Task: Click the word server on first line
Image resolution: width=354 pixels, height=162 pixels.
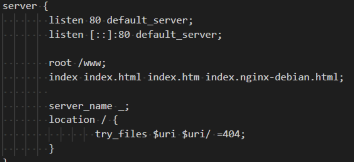Action: [x=20, y=6]
